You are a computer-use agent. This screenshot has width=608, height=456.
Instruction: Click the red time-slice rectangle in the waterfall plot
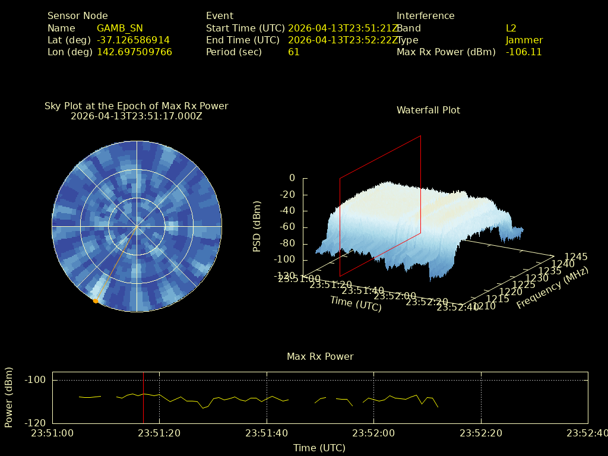pos(340,226)
